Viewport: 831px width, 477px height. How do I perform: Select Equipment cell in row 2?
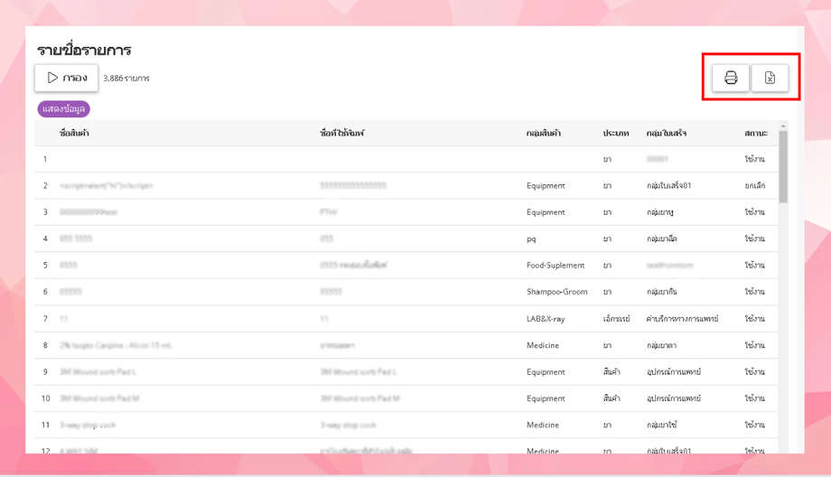pos(546,185)
